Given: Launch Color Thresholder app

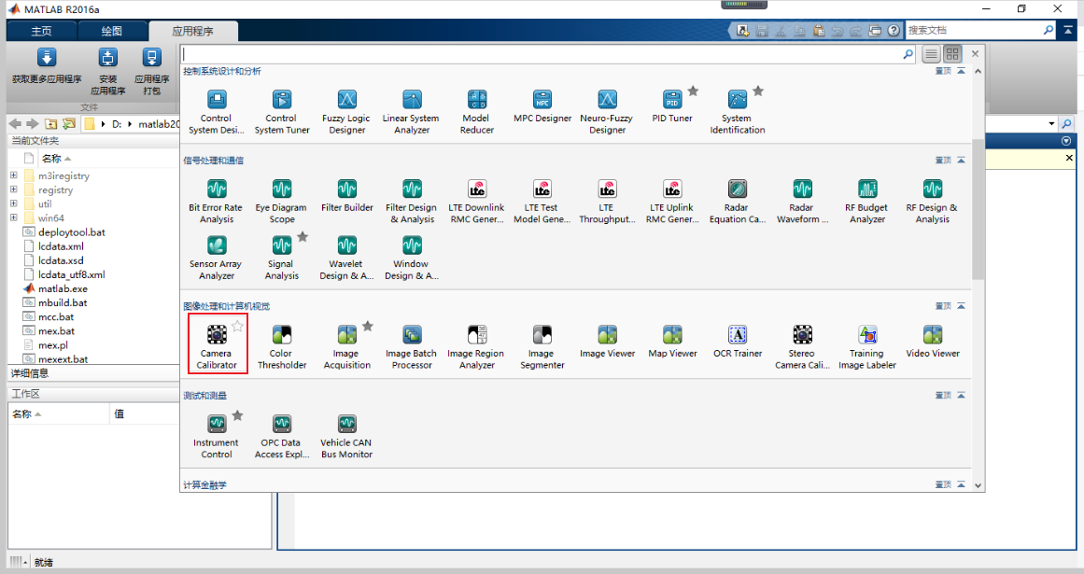Looking at the screenshot, I should click(281, 347).
